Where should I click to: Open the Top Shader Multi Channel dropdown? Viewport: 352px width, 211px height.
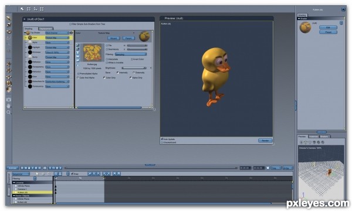click(57, 33)
